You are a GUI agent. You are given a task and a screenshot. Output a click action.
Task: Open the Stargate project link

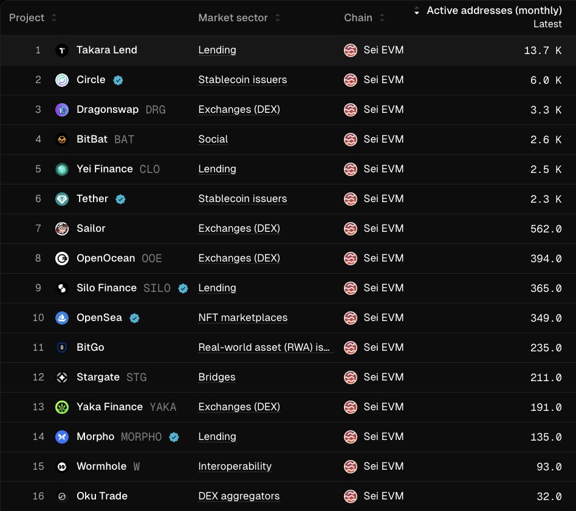[98, 377]
